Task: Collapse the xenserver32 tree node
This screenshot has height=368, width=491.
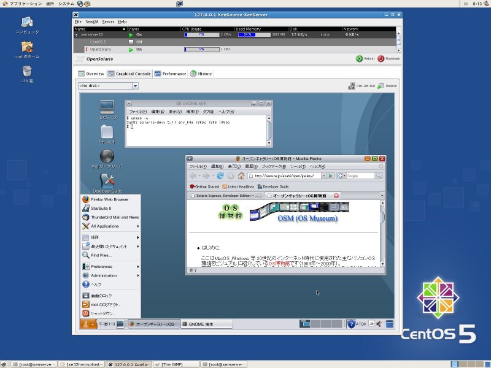Action: pos(76,35)
